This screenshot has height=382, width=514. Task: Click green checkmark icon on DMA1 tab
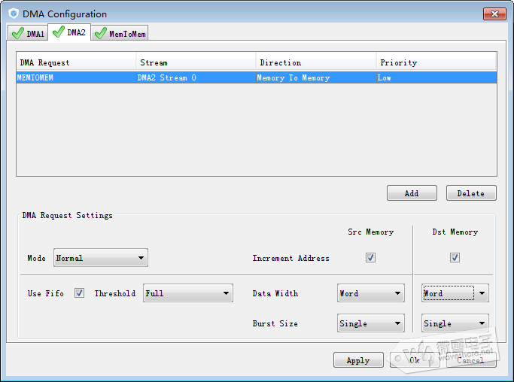tap(18, 33)
